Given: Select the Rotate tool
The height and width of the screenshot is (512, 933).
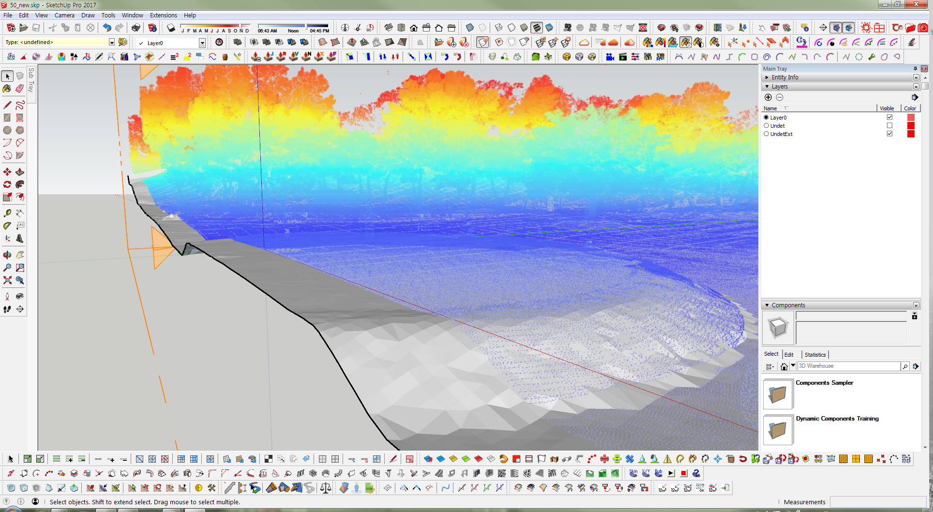Looking at the screenshot, I should (7, 184).
